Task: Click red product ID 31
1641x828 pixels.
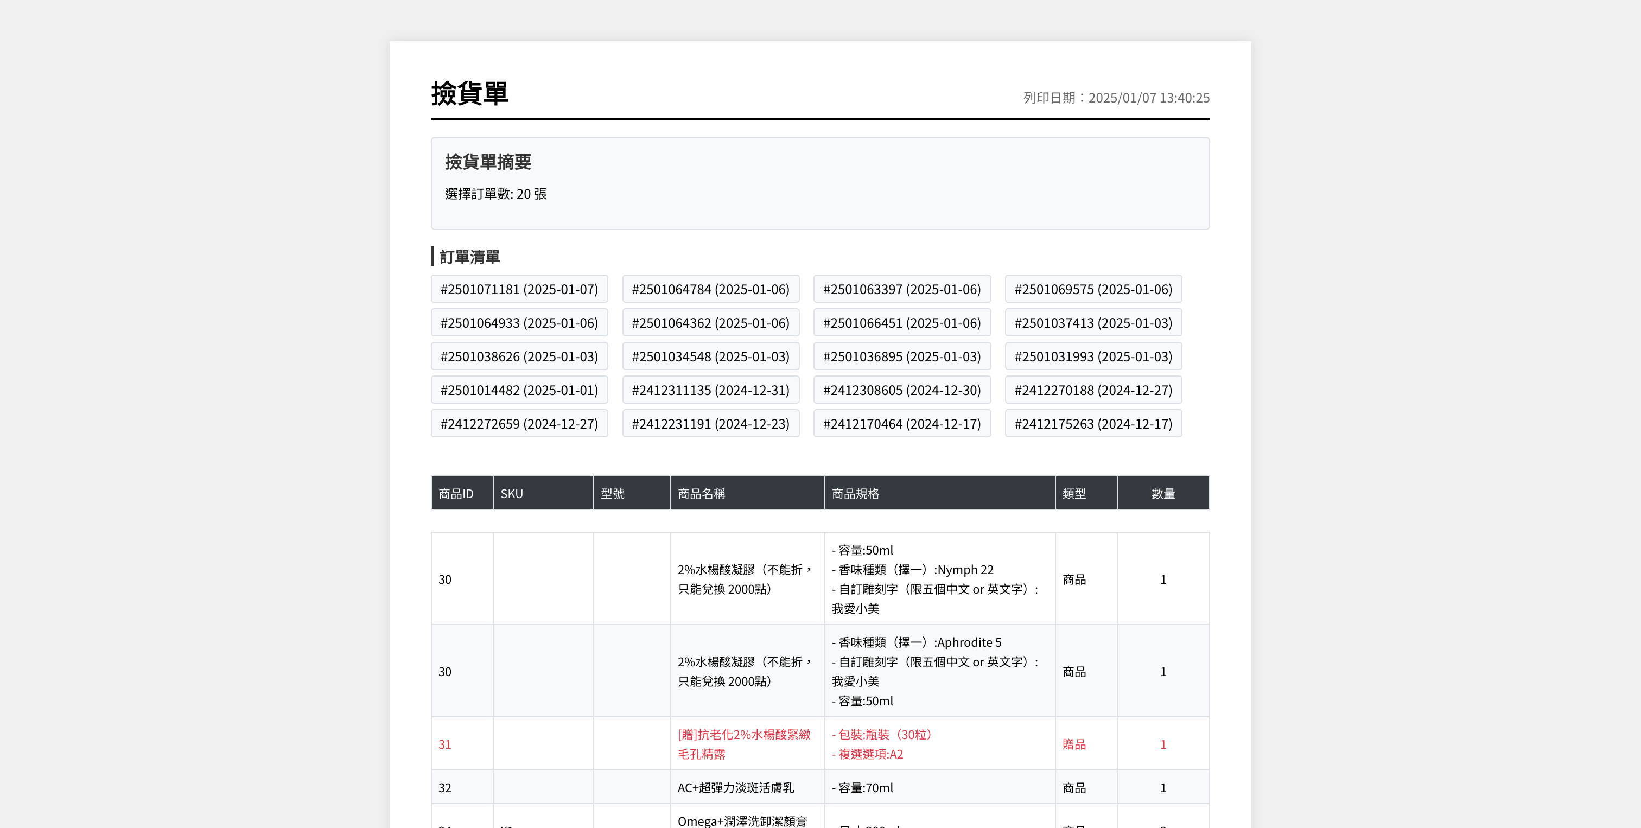Action: tap(444, 744)
